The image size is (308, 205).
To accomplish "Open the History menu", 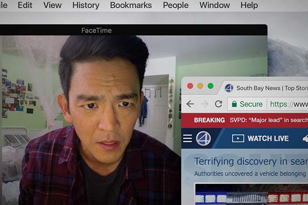I will (x=86, y=5).
